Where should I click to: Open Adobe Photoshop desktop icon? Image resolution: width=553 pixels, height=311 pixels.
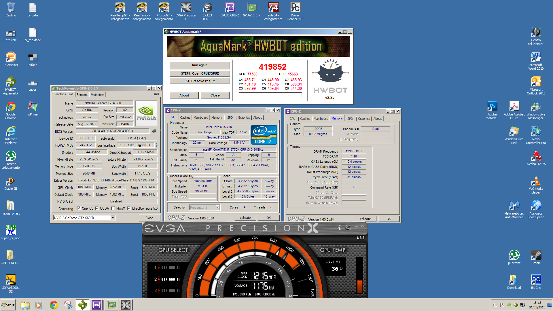click(x=492, y=110)
